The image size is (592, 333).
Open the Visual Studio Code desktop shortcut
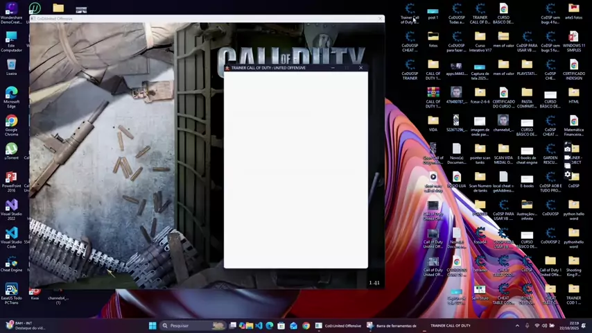pos(11,234)
